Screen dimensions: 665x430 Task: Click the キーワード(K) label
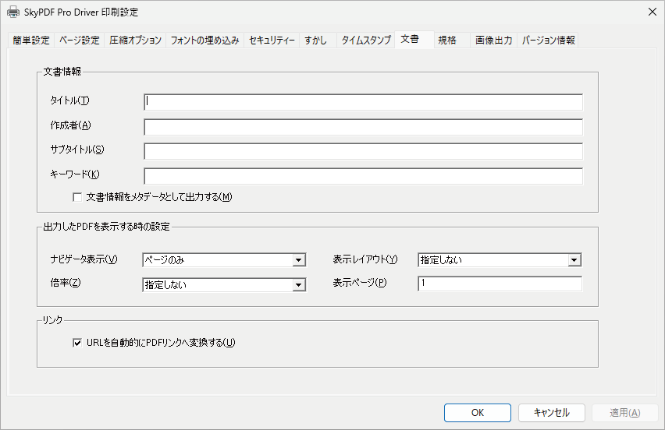pyautogui.click(x=75, y=174)
